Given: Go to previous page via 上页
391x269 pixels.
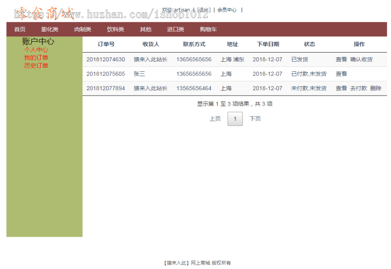Looking at the screenshot, I should [x=215, y=118].
